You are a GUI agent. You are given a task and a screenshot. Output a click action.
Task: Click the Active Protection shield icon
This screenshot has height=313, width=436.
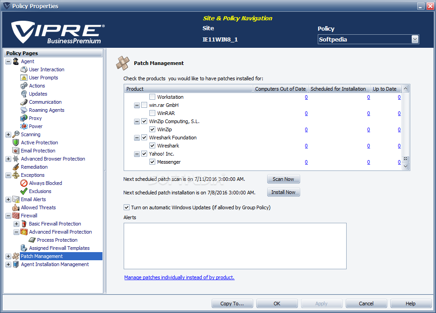point(16,143)
